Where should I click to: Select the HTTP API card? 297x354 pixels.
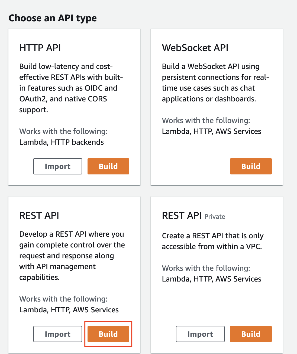click(x=74, y=107)
